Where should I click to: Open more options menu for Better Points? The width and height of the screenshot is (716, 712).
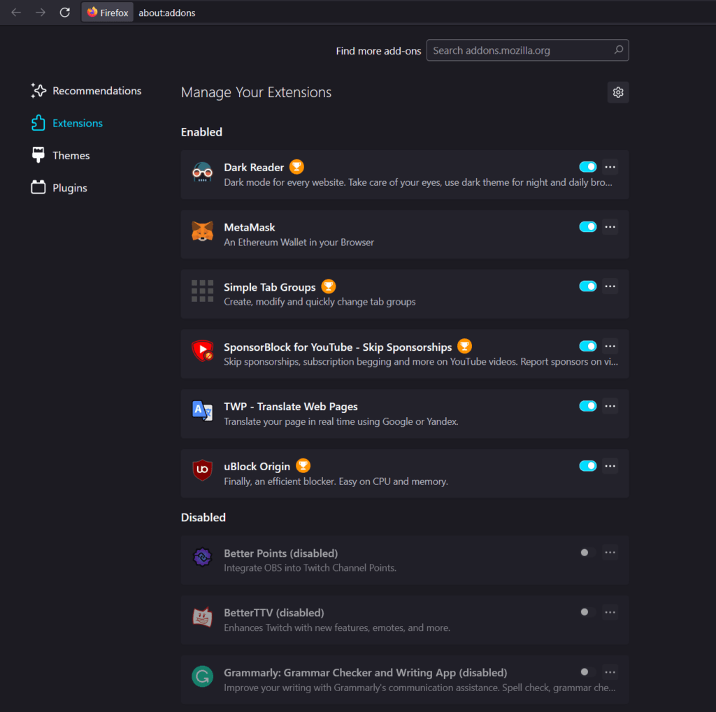point(610,553)
